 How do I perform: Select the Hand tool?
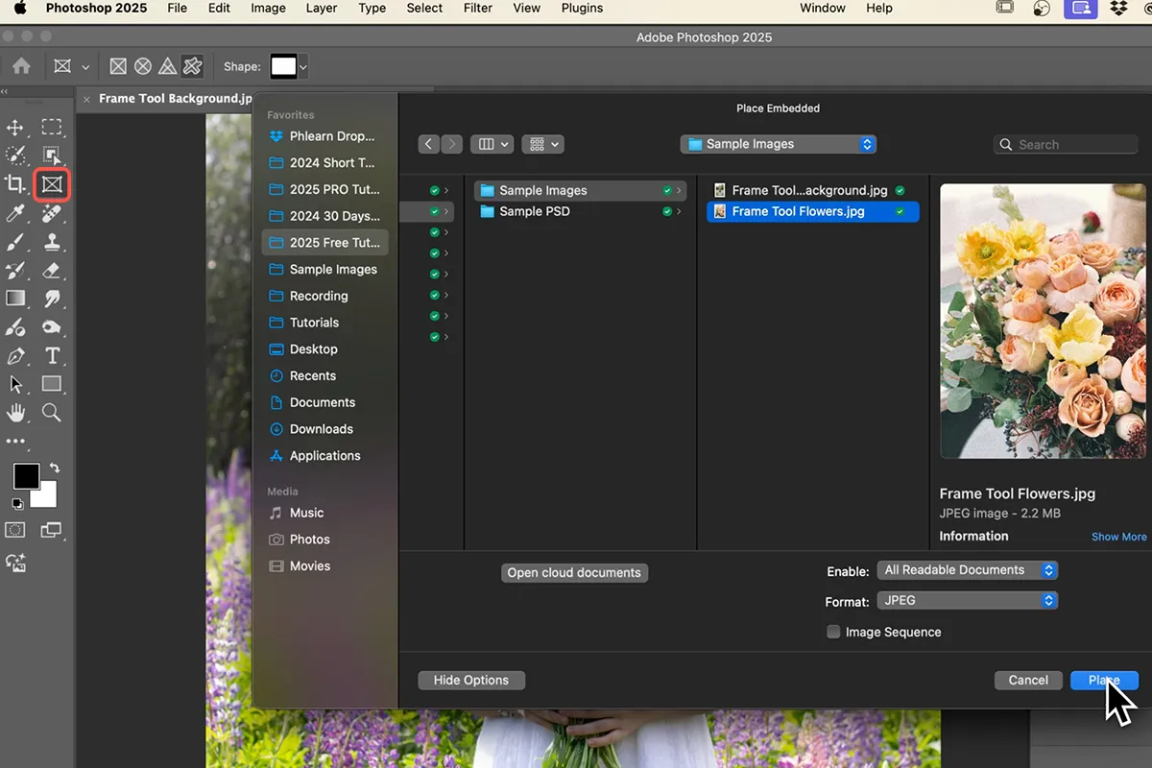click(x=14, y=413)
